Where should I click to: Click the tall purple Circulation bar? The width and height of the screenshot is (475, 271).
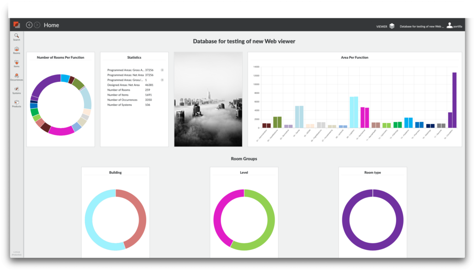click(455, 100)
